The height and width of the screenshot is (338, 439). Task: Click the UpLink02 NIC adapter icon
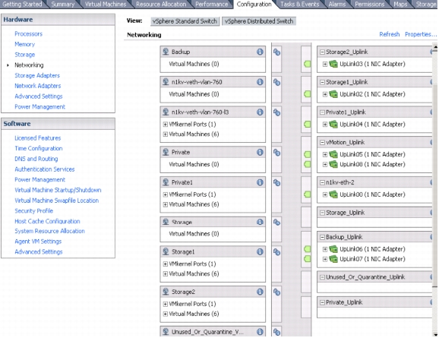pos(333,94)
